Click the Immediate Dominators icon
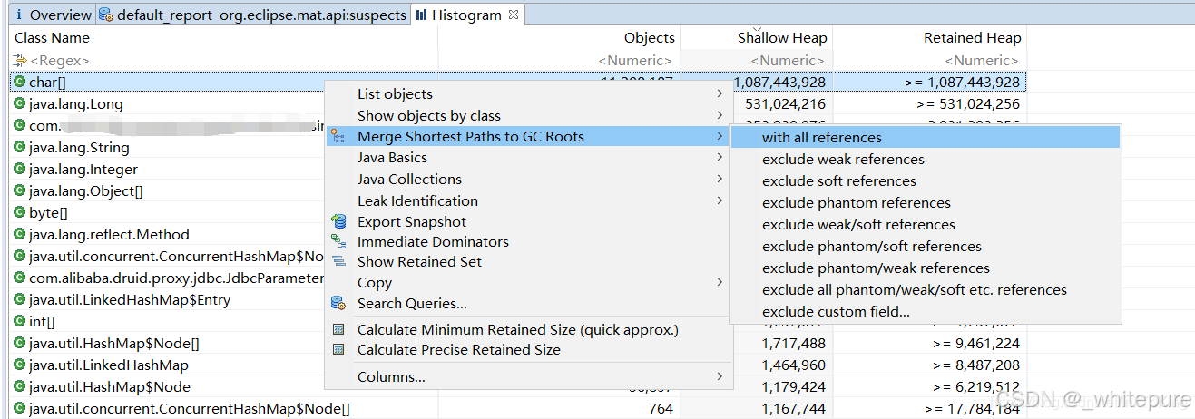The width and height of the screenshot is (1195, 419). (338, 241)
